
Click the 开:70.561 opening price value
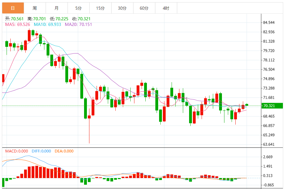point(14,19)
